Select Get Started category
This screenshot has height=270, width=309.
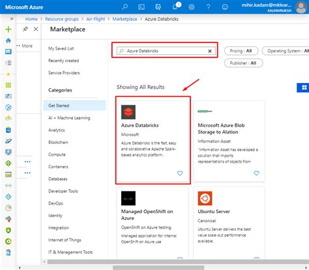pos(74,105)
